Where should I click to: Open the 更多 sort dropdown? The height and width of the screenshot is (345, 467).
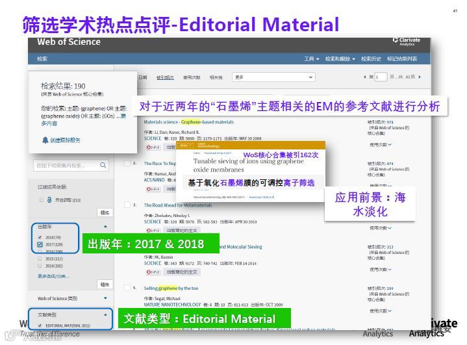click(273, 77)
